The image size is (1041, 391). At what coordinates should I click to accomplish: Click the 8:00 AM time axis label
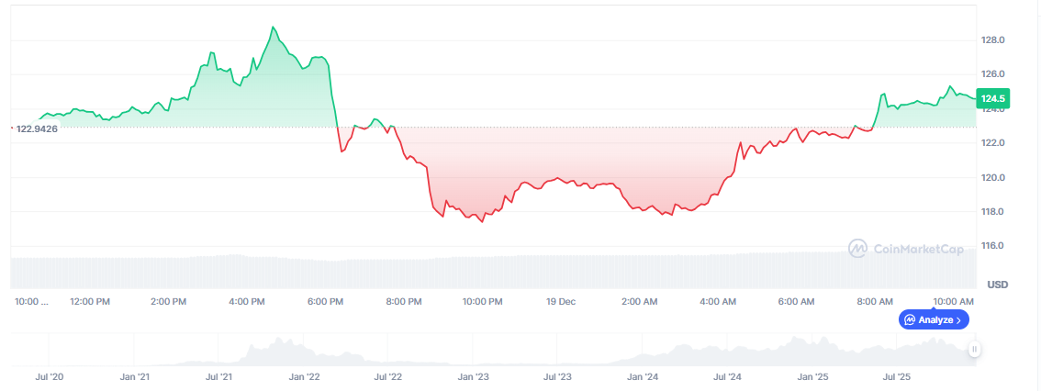click(x=874, y=301)
